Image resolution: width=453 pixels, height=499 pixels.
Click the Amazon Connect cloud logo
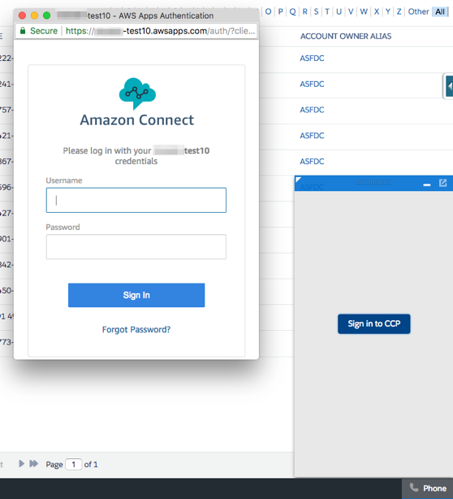click(137, 93)
